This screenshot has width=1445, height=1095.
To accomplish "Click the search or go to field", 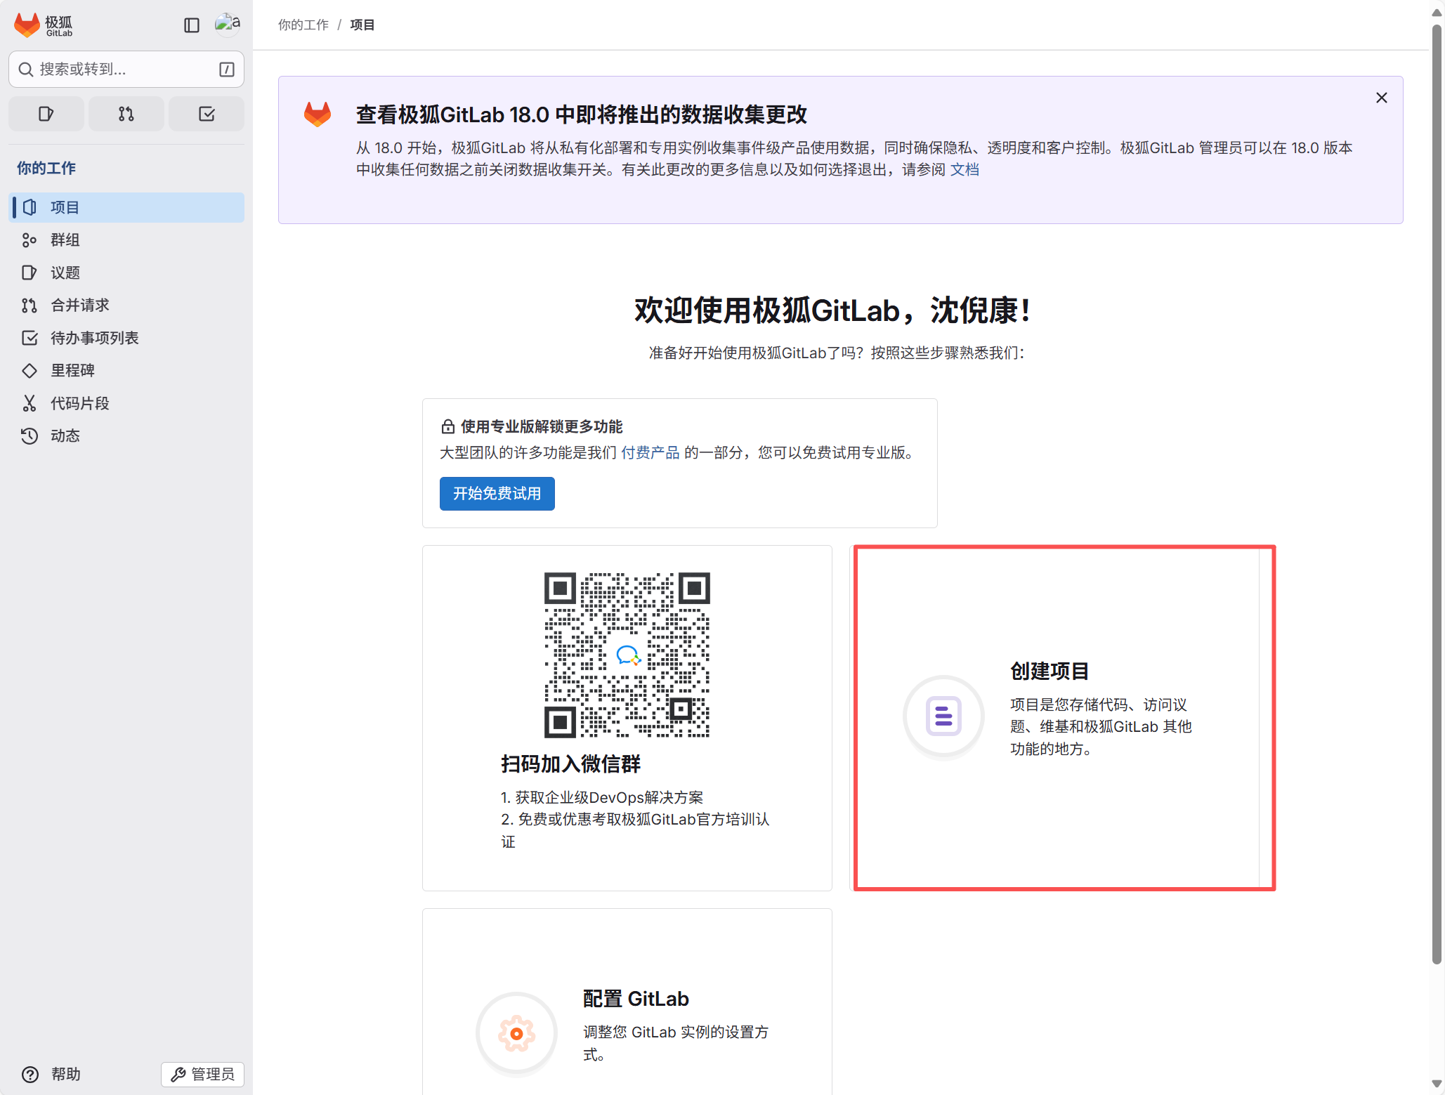I will pos(126,69).
